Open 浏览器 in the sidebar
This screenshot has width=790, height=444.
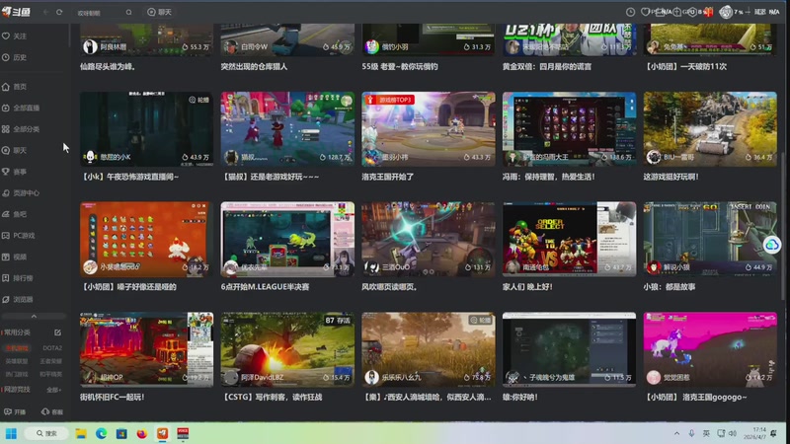pos(18,300)
